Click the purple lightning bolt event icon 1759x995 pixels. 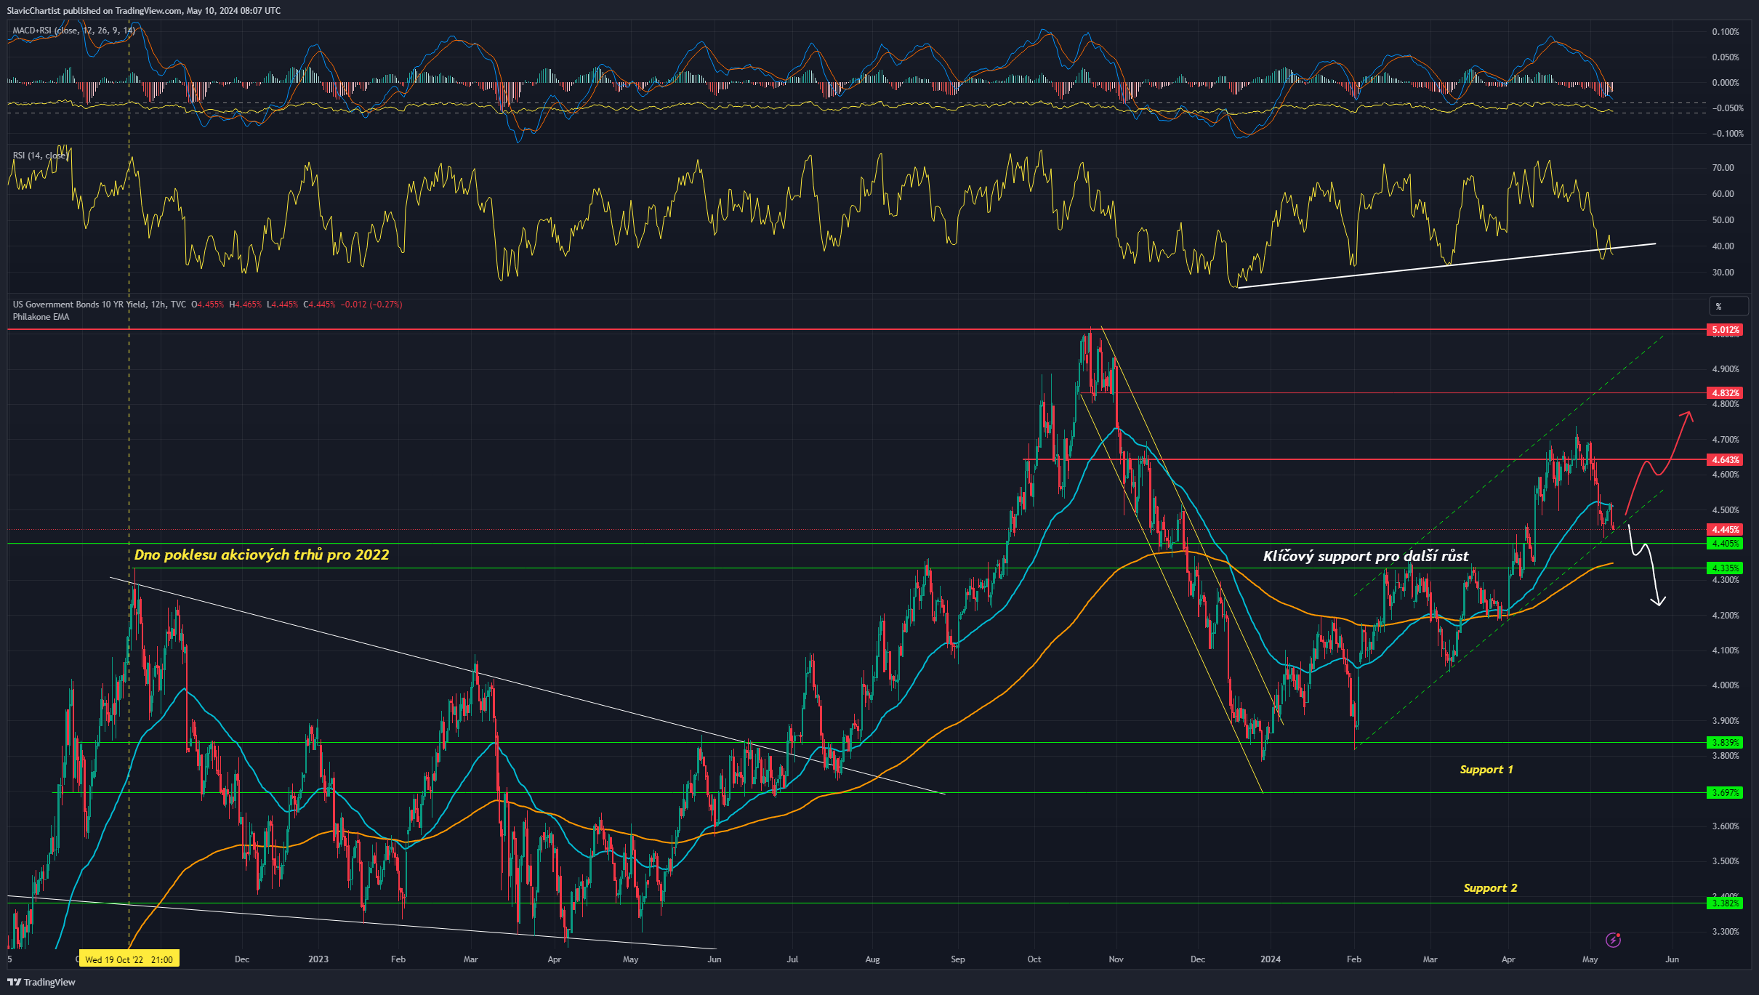[1613, 940]
